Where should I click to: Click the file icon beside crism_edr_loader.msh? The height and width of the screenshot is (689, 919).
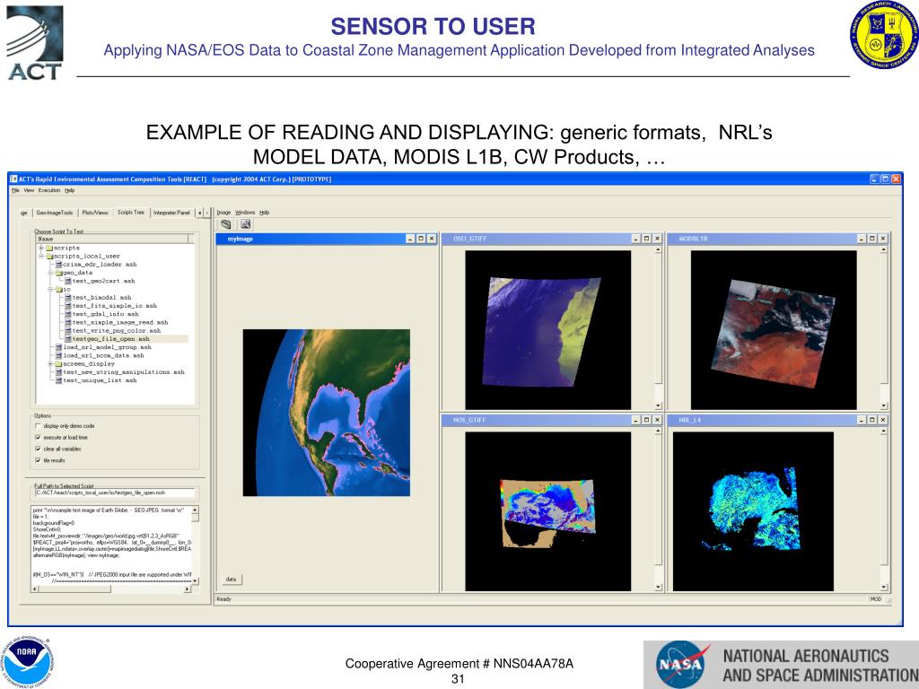(58, 265)
